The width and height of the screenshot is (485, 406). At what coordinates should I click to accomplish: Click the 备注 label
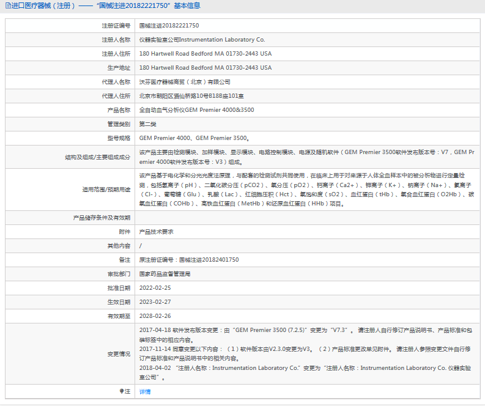point(125,260)
